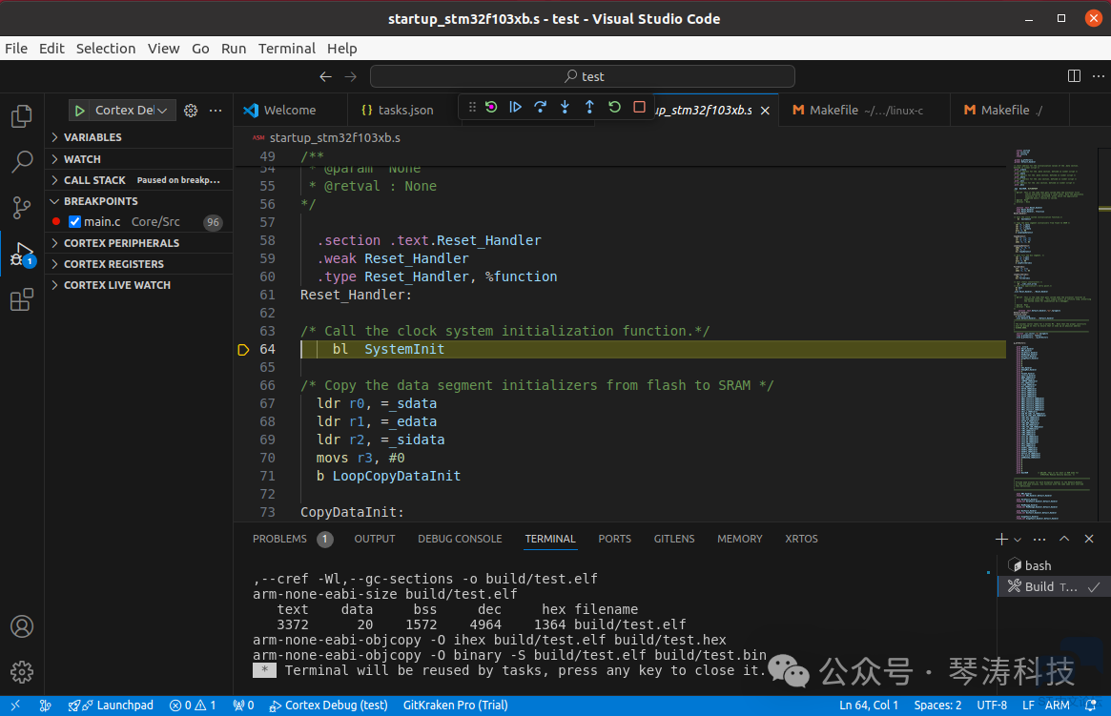Restart the debug session
The image size is (1111, 716).
tap(614, 107)
